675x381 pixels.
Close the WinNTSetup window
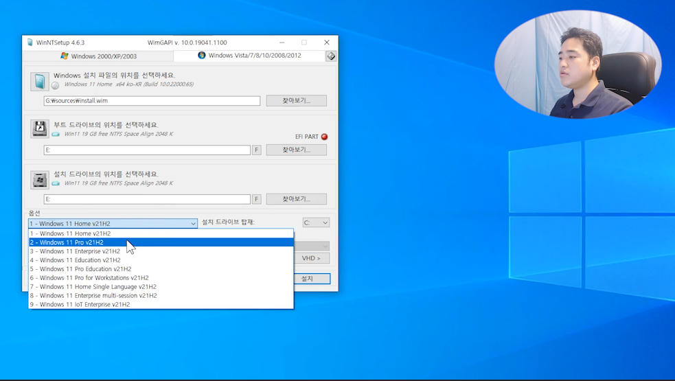pos(327,42)
